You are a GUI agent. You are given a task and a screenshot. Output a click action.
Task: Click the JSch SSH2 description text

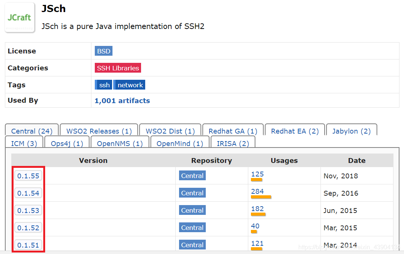[x=123, y=26]
